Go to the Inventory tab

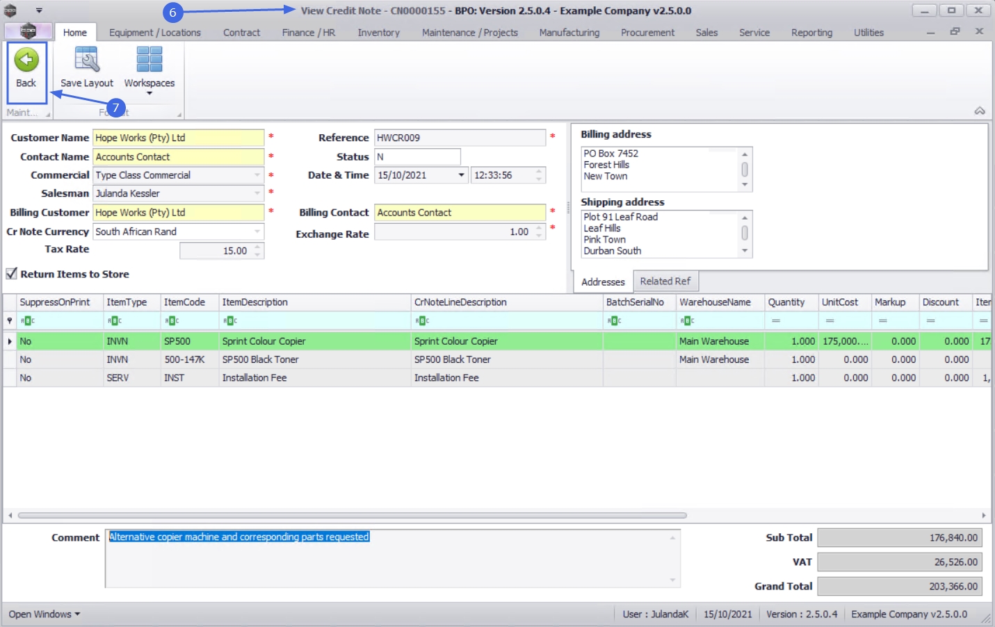pyautogui.click(x=379, y=33)
